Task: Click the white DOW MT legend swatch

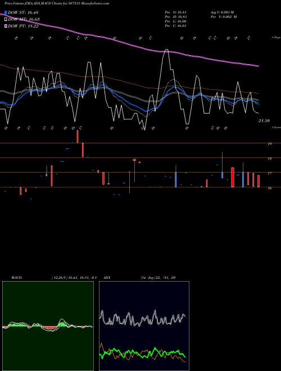Action: pos(6,20)
